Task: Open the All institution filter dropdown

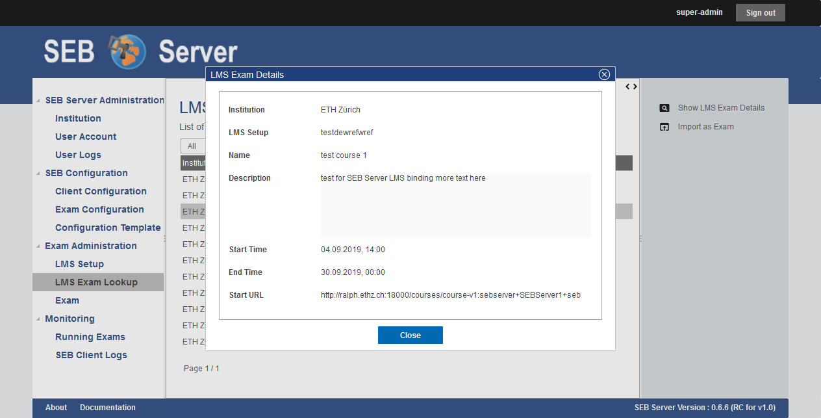Action: point(192,146)
